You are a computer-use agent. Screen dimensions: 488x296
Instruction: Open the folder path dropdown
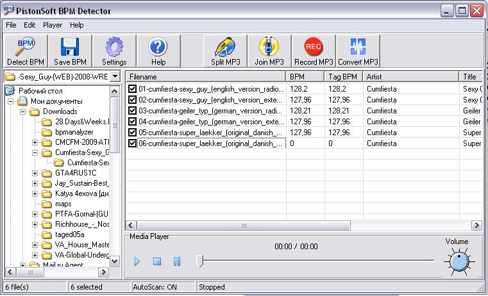[x=115, y=76]
